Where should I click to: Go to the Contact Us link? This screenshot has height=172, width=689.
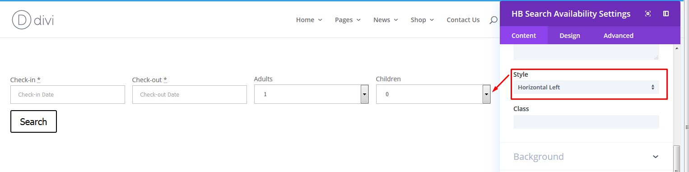pos(463,20)
